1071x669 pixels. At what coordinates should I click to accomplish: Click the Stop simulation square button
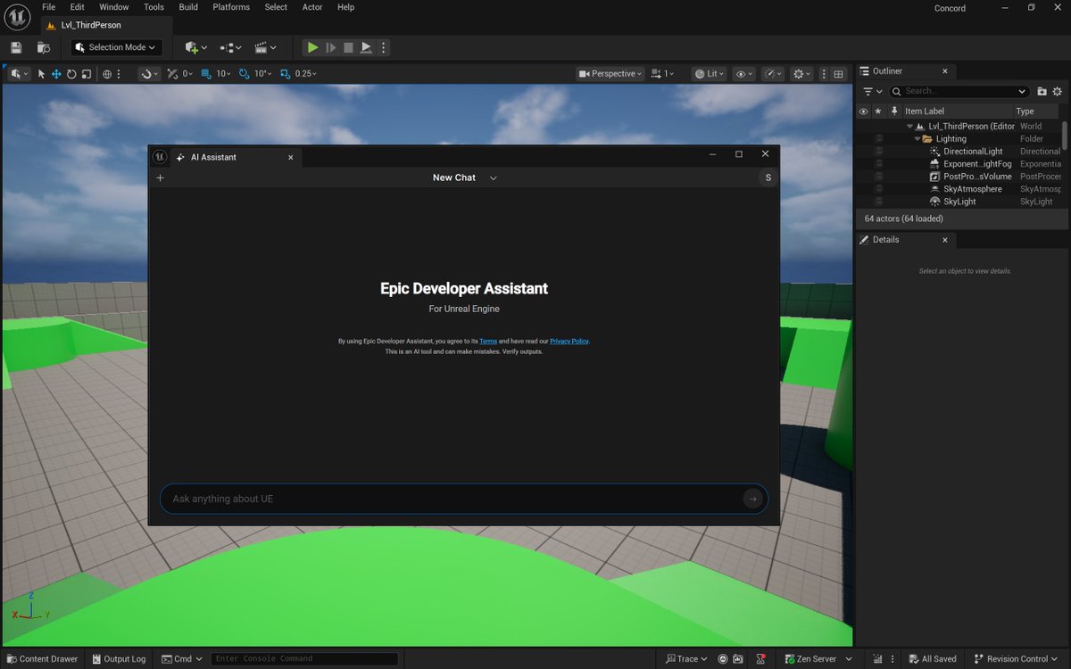click(348, 47)
